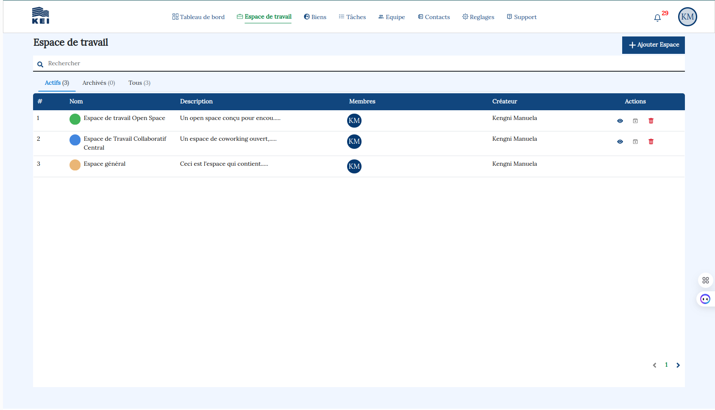715x410 pixels.
Task: Click description 'Un espace de coworking ouvert,.....'
Action: point(228,139)
